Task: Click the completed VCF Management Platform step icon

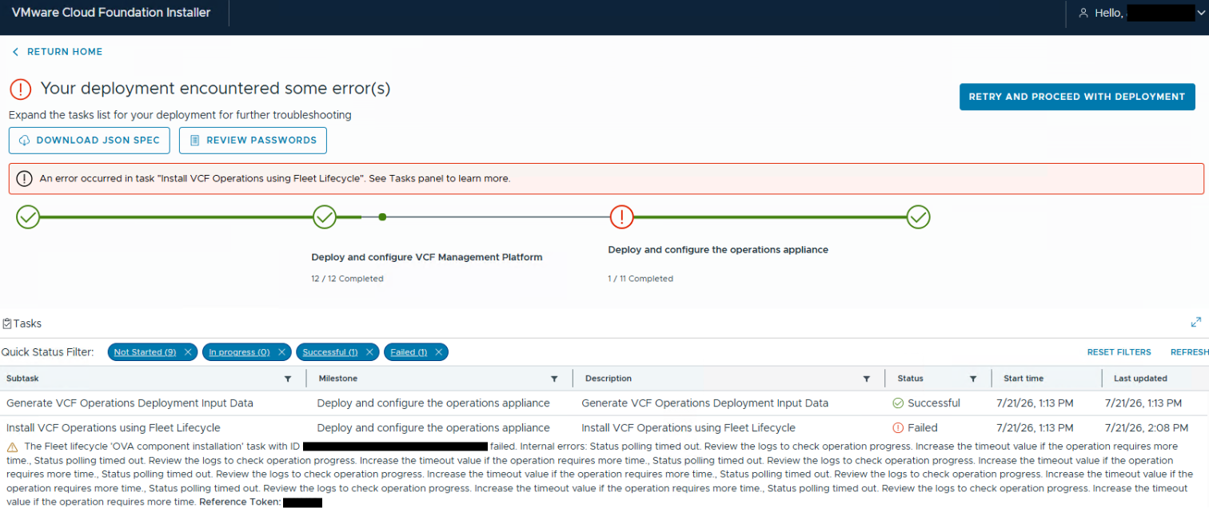Action: [x=325, y=216]
